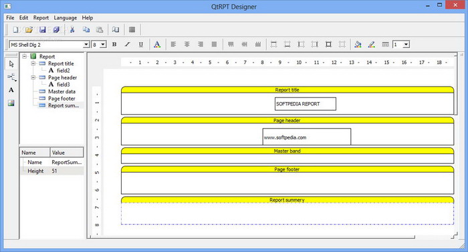Open the MS Shell Dlg 2 font dropdown
This screenshot has width=468, height=252.
(86, 45)
